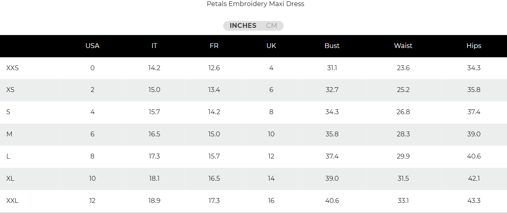Image resolution: width=507 pixels, height=213 pixels.
Task: Click the Petals Embroidery Maxi Dress title
Action: point(255,4)
